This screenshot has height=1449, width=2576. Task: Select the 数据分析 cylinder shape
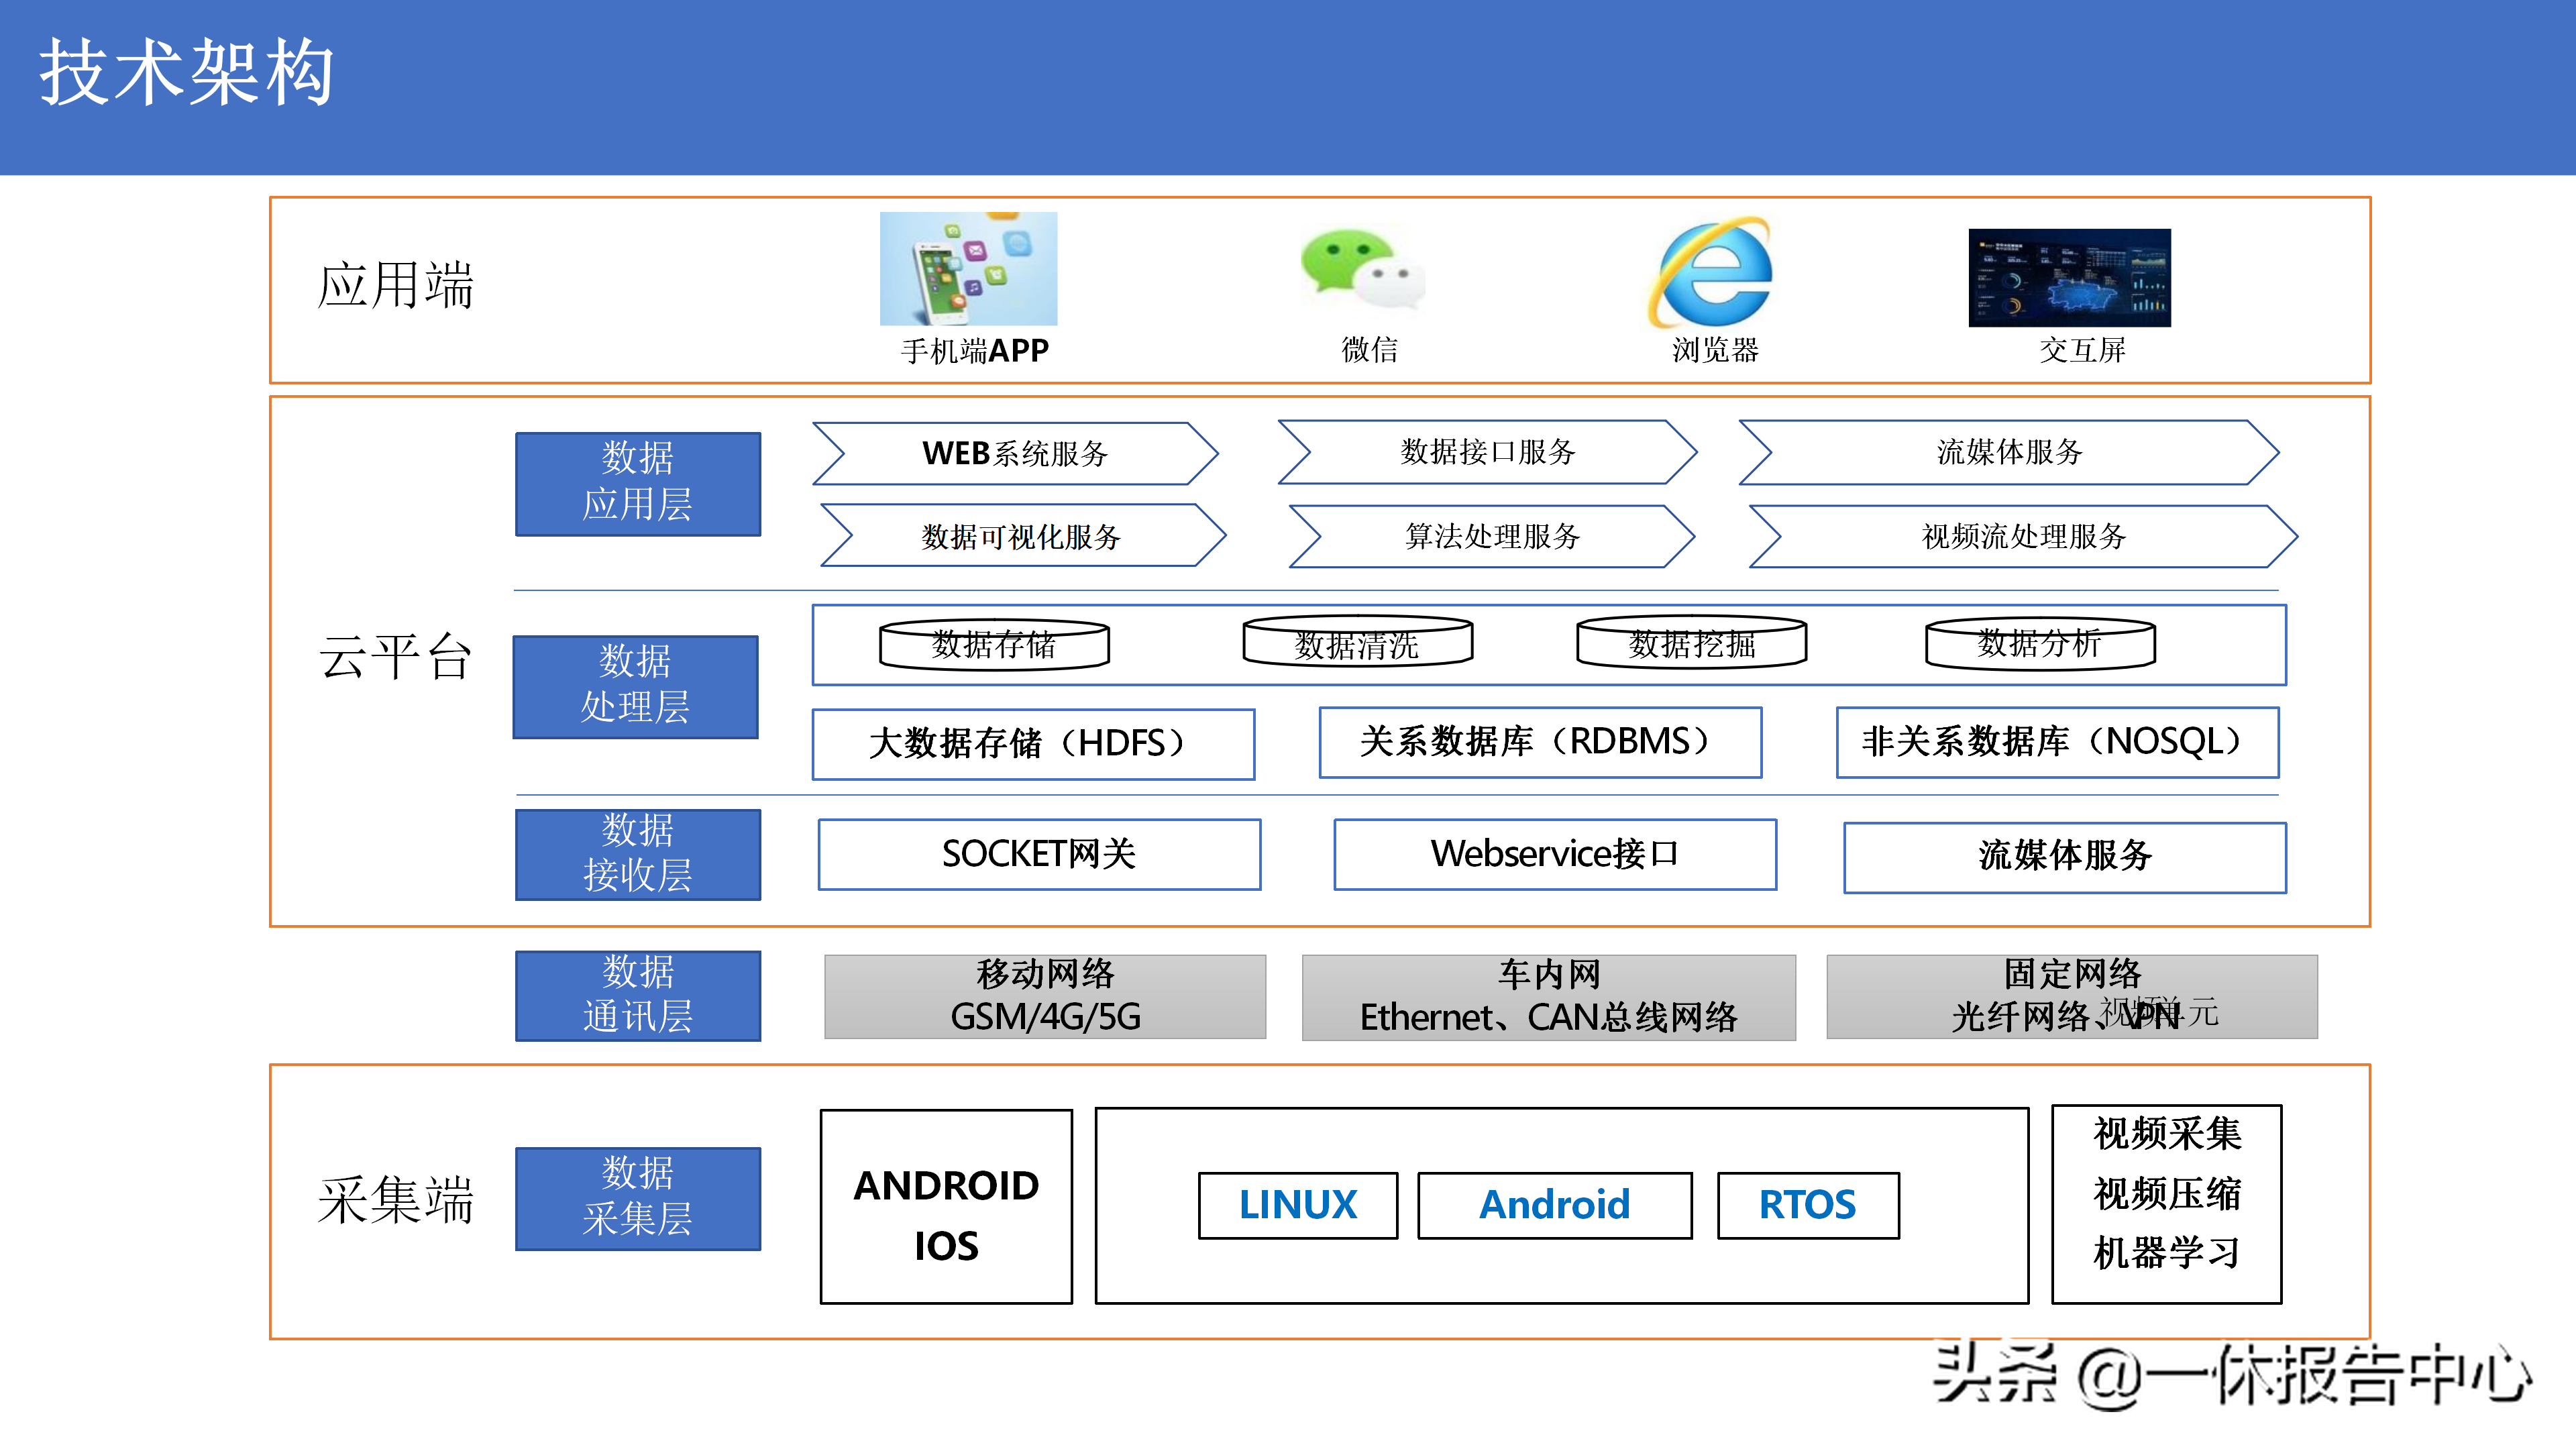[2039, 643]
